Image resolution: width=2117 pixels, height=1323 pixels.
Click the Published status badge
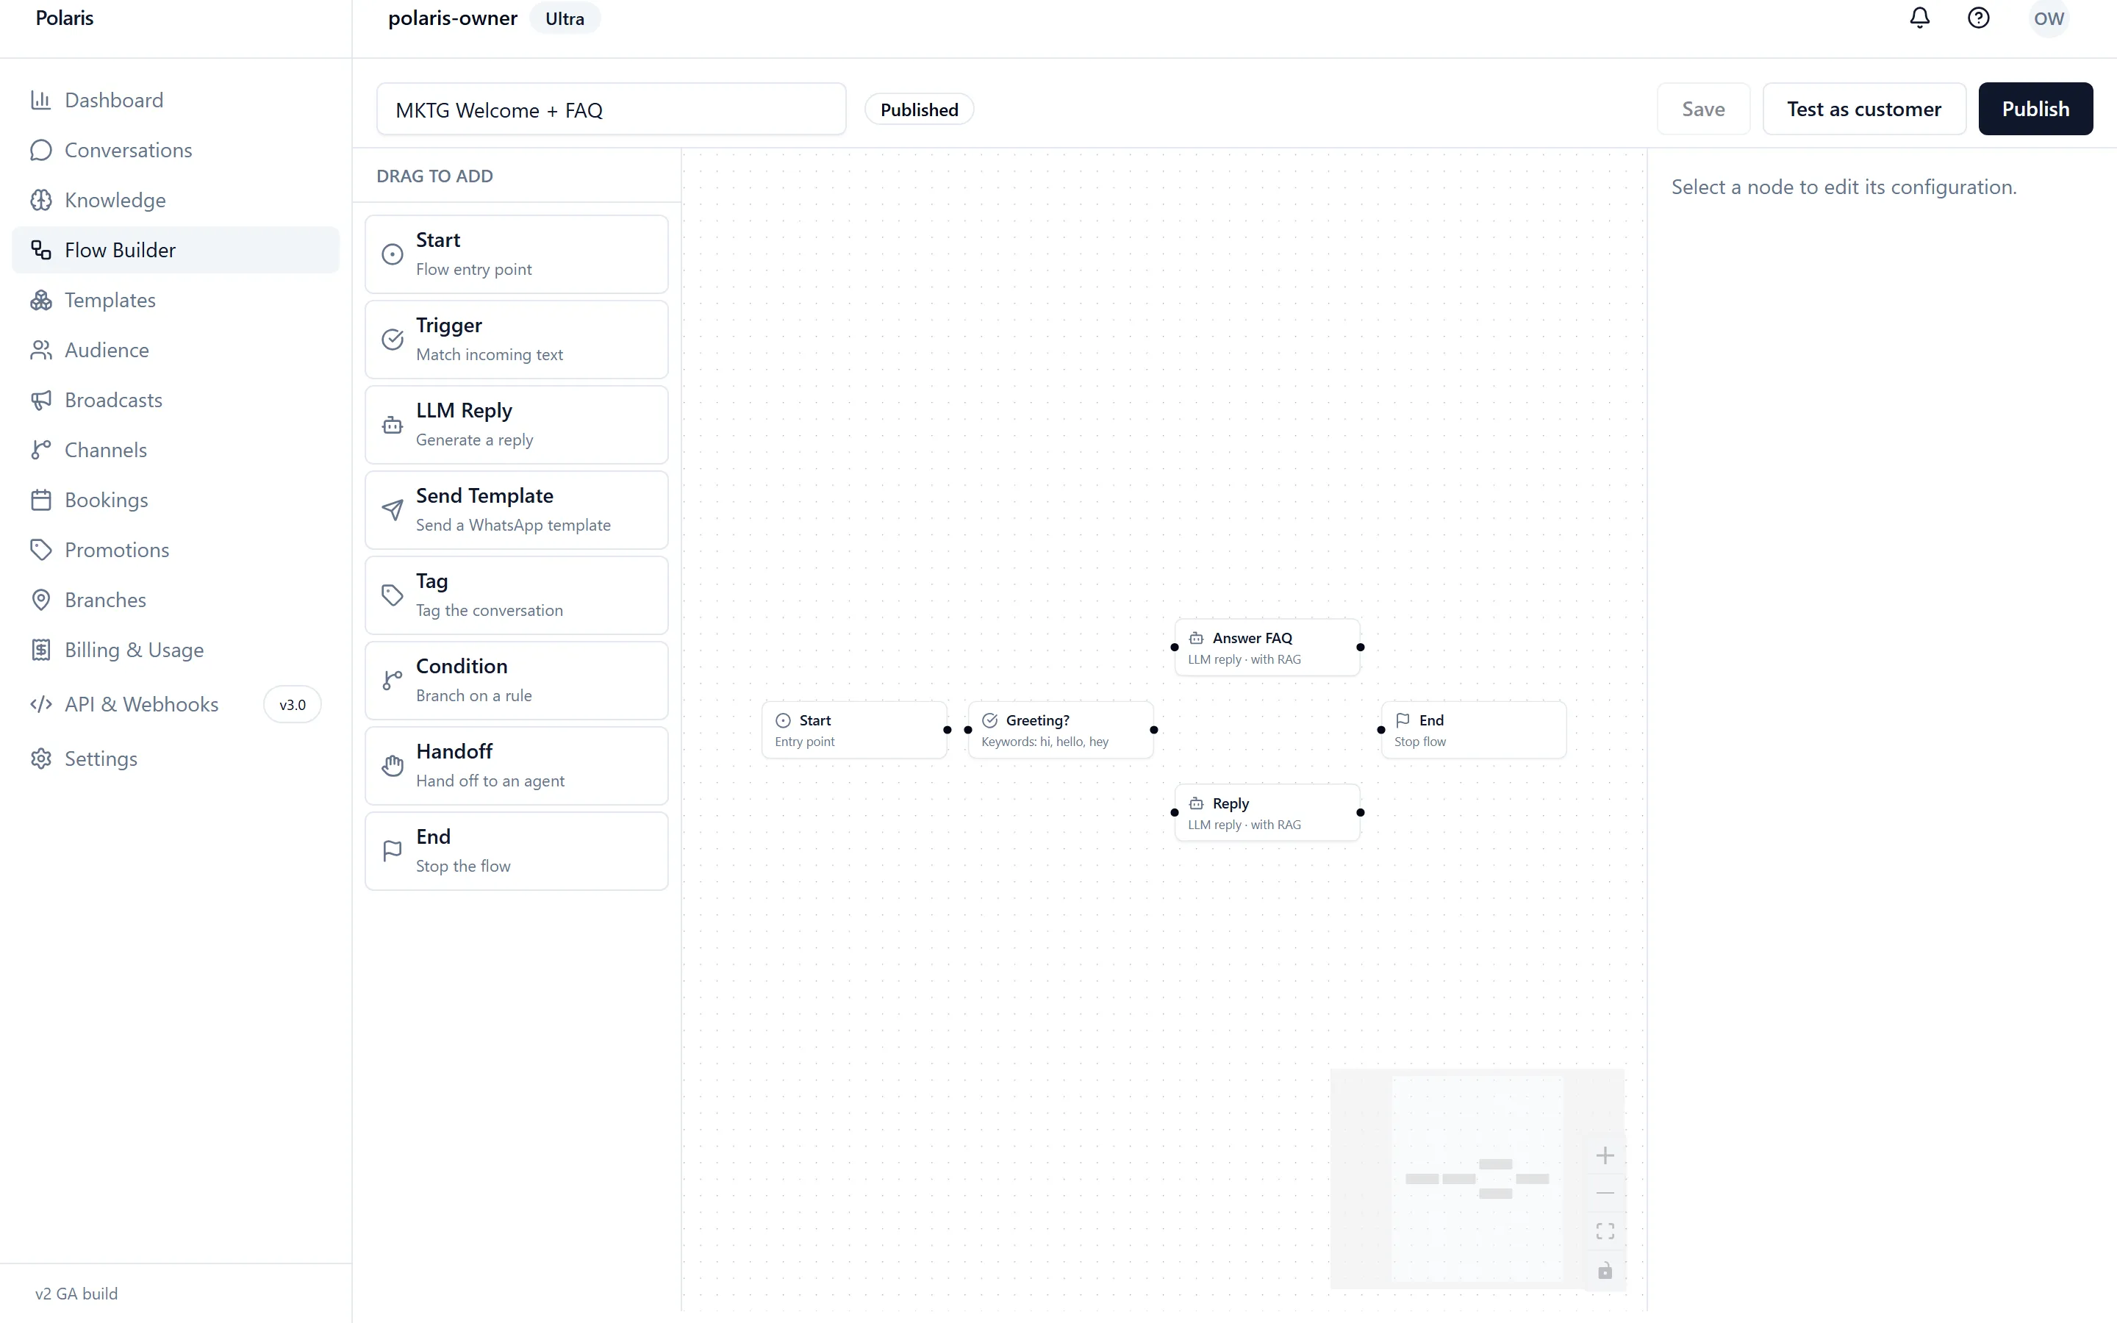(919, 110)
